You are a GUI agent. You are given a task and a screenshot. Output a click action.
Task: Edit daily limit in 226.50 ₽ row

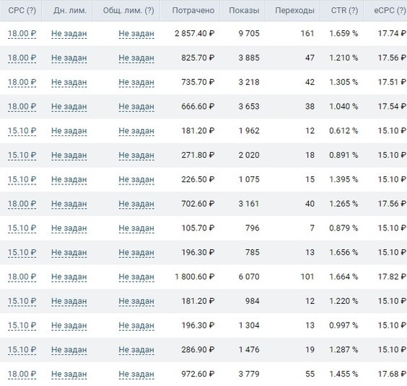click(x=69, y=179)
